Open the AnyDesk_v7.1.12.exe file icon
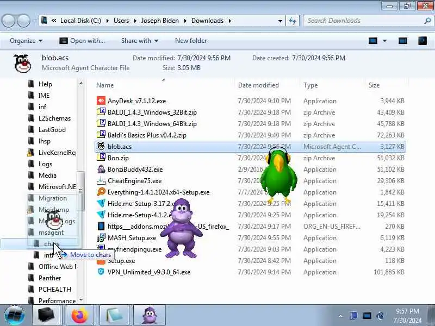Viewport: 435px width, 326px height. click(x=101, y=101)
